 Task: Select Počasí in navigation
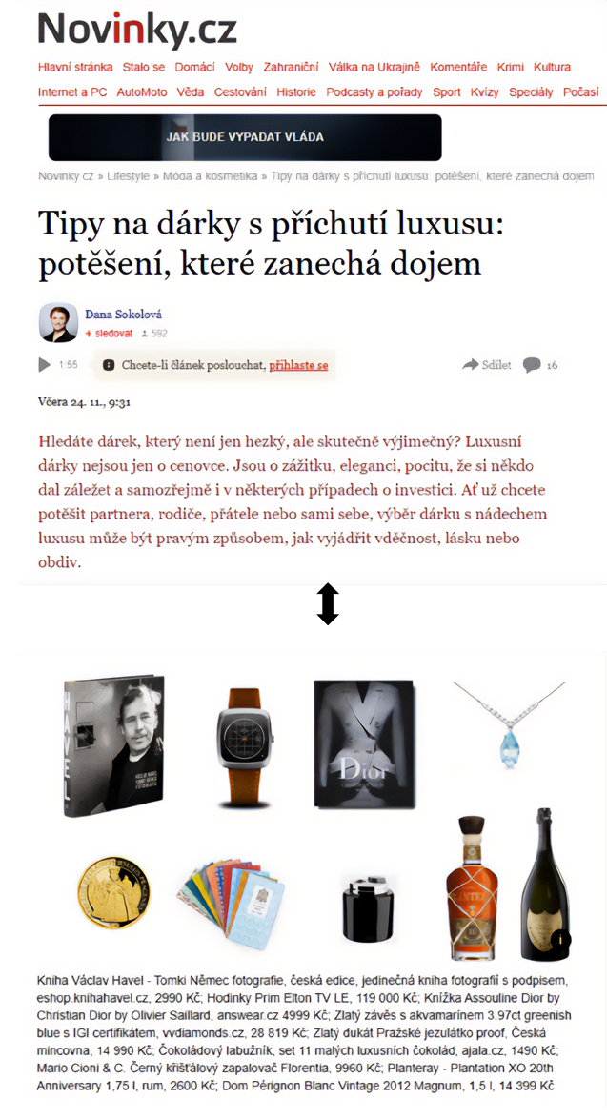(580, 92)
